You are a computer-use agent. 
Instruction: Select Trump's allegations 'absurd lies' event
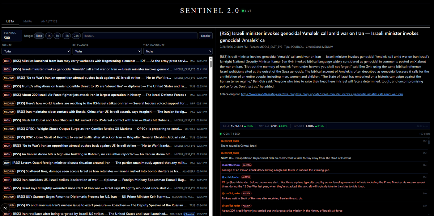105,86
